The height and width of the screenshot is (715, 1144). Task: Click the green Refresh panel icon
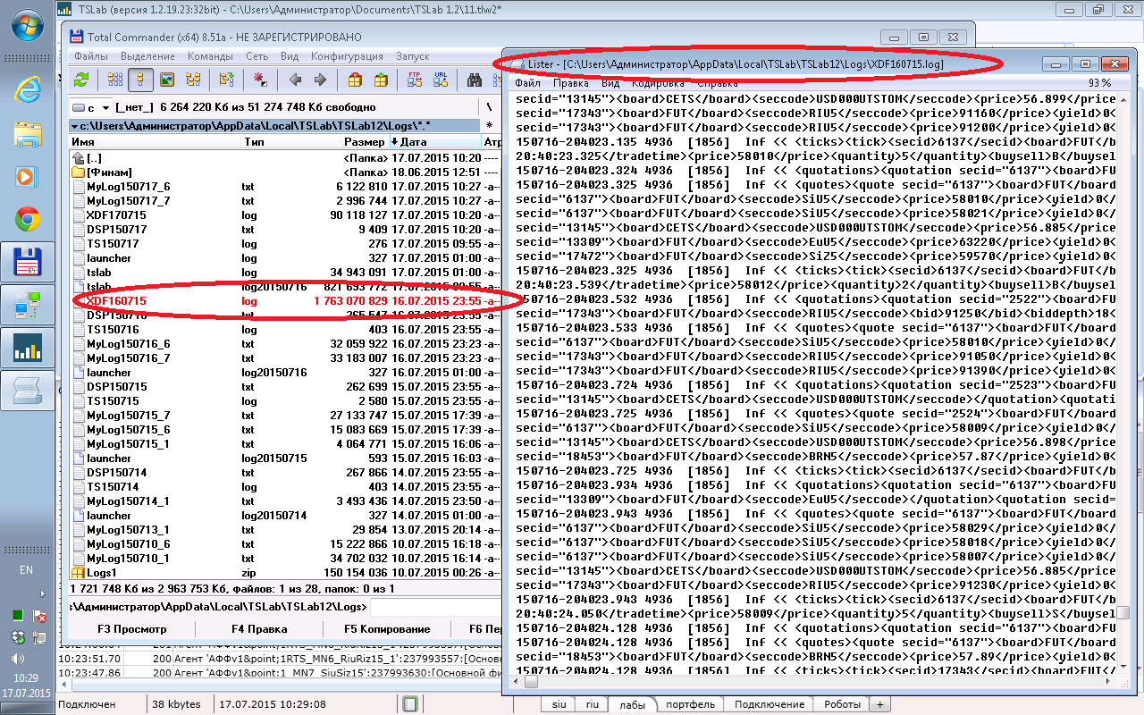click(81, 80)
